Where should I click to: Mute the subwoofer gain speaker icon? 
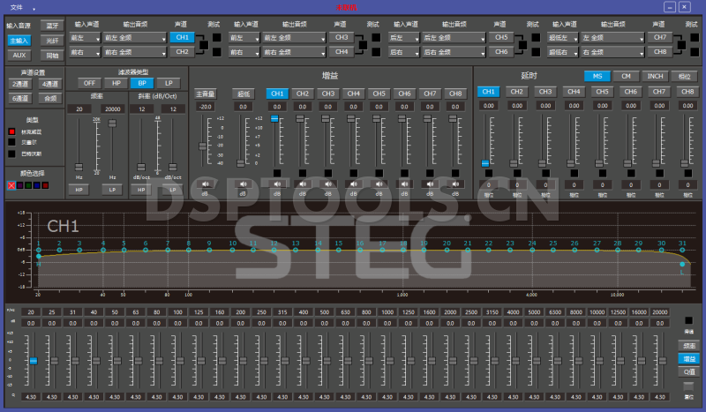coord(244,184)
